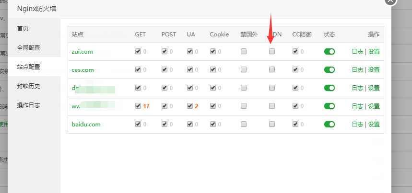Open 设置 link for baidu.com
Screen dimensions: 412x193
point(374,125)
